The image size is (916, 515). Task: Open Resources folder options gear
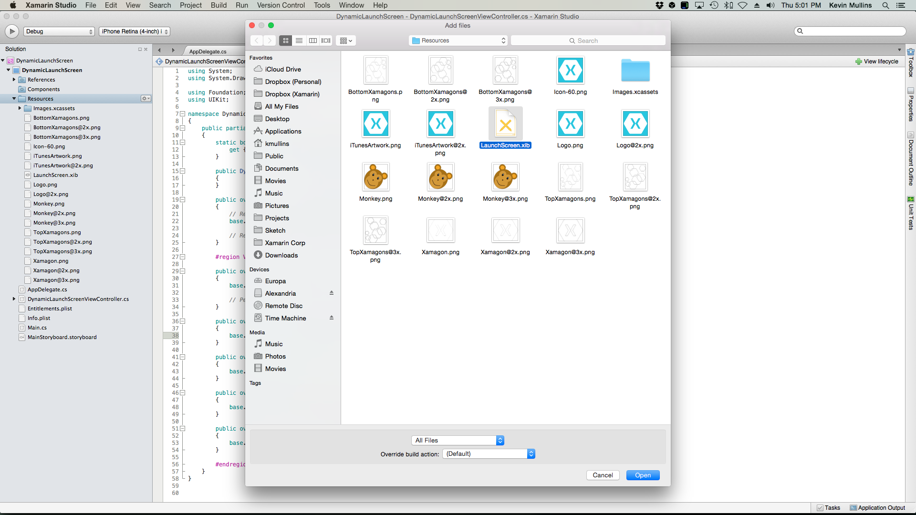click(x=146, y=99)
